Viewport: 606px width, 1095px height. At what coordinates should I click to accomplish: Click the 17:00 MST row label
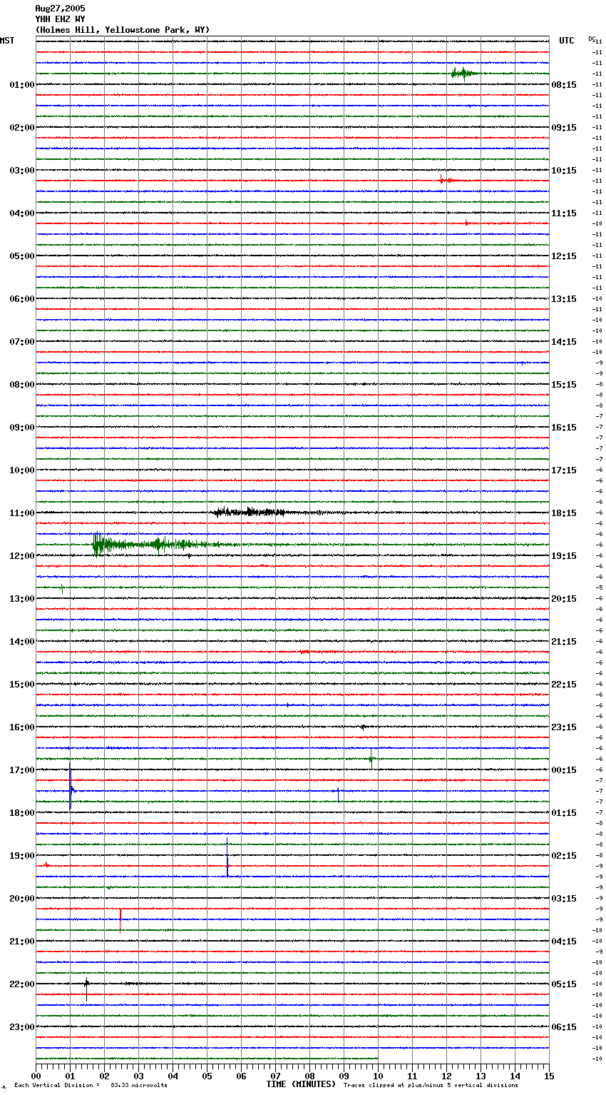22,770
